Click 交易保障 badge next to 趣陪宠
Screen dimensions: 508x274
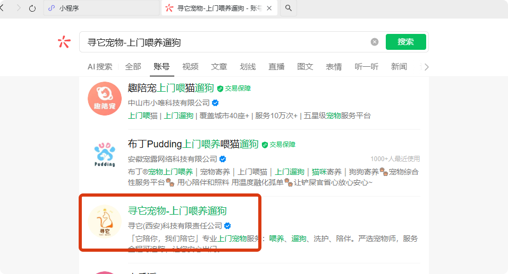[x=234, y=88]
